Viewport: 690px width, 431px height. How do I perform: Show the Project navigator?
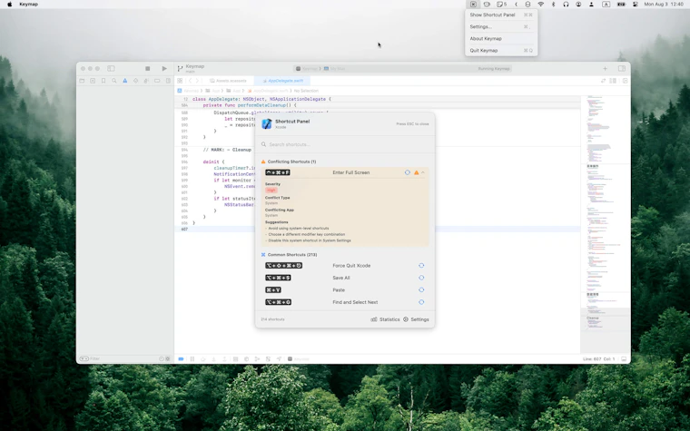click(x=82, y=81)
